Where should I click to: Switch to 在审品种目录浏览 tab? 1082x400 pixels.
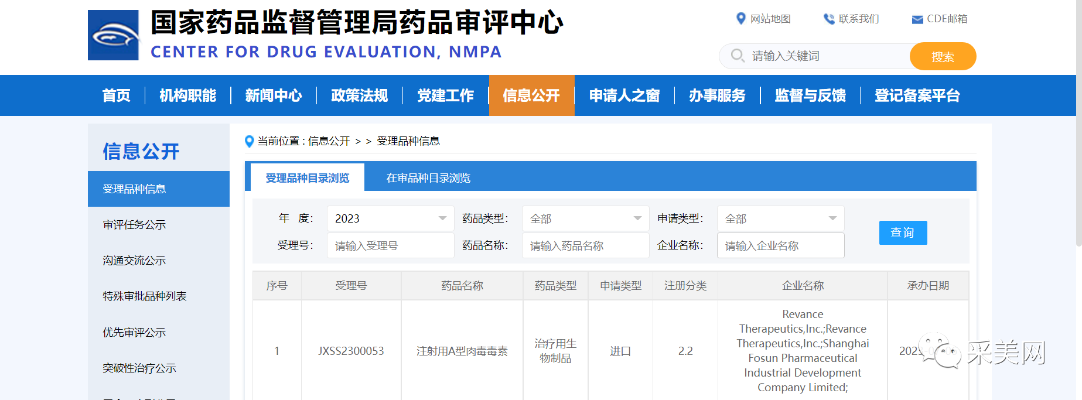(x=428, y=177)
